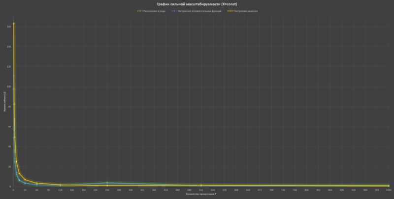Viewport: 394px width, 199px height.
Task: Click the x-axis title "Количество процессоров P"
Action: point(201,194)
